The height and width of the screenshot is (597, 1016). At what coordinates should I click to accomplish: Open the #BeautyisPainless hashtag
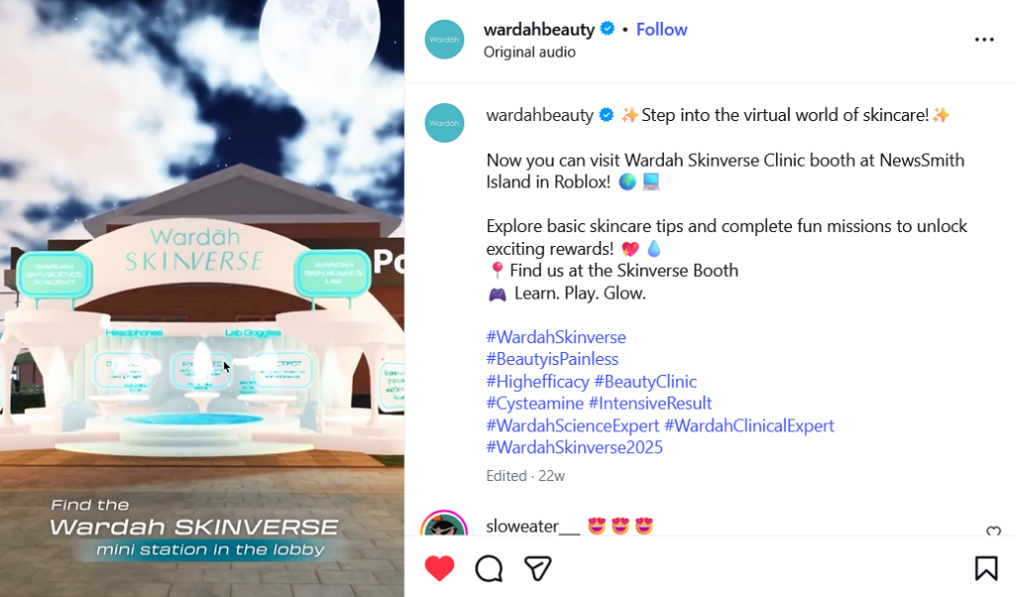pyautogui.click(x=552, y=359)
